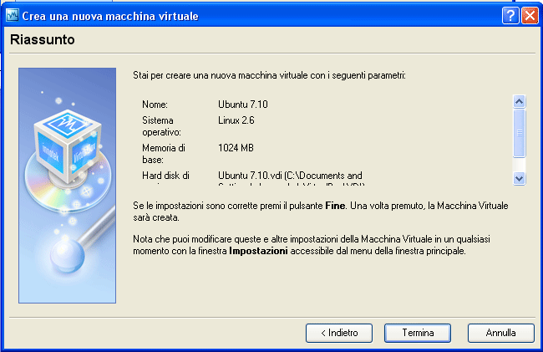Click the summary scrollbar up arrow
Screen dimensions: 543x352
pos(519,101)
